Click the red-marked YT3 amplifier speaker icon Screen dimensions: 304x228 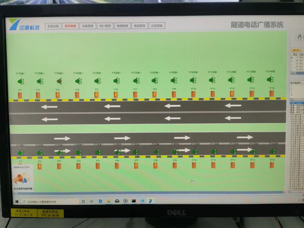59,81
